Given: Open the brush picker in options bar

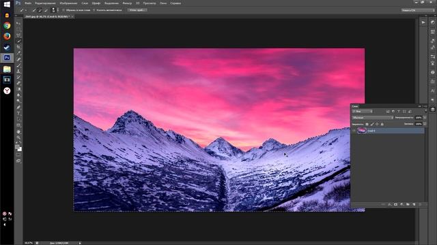Looking at the screenshot, I should tap(53, 10).
